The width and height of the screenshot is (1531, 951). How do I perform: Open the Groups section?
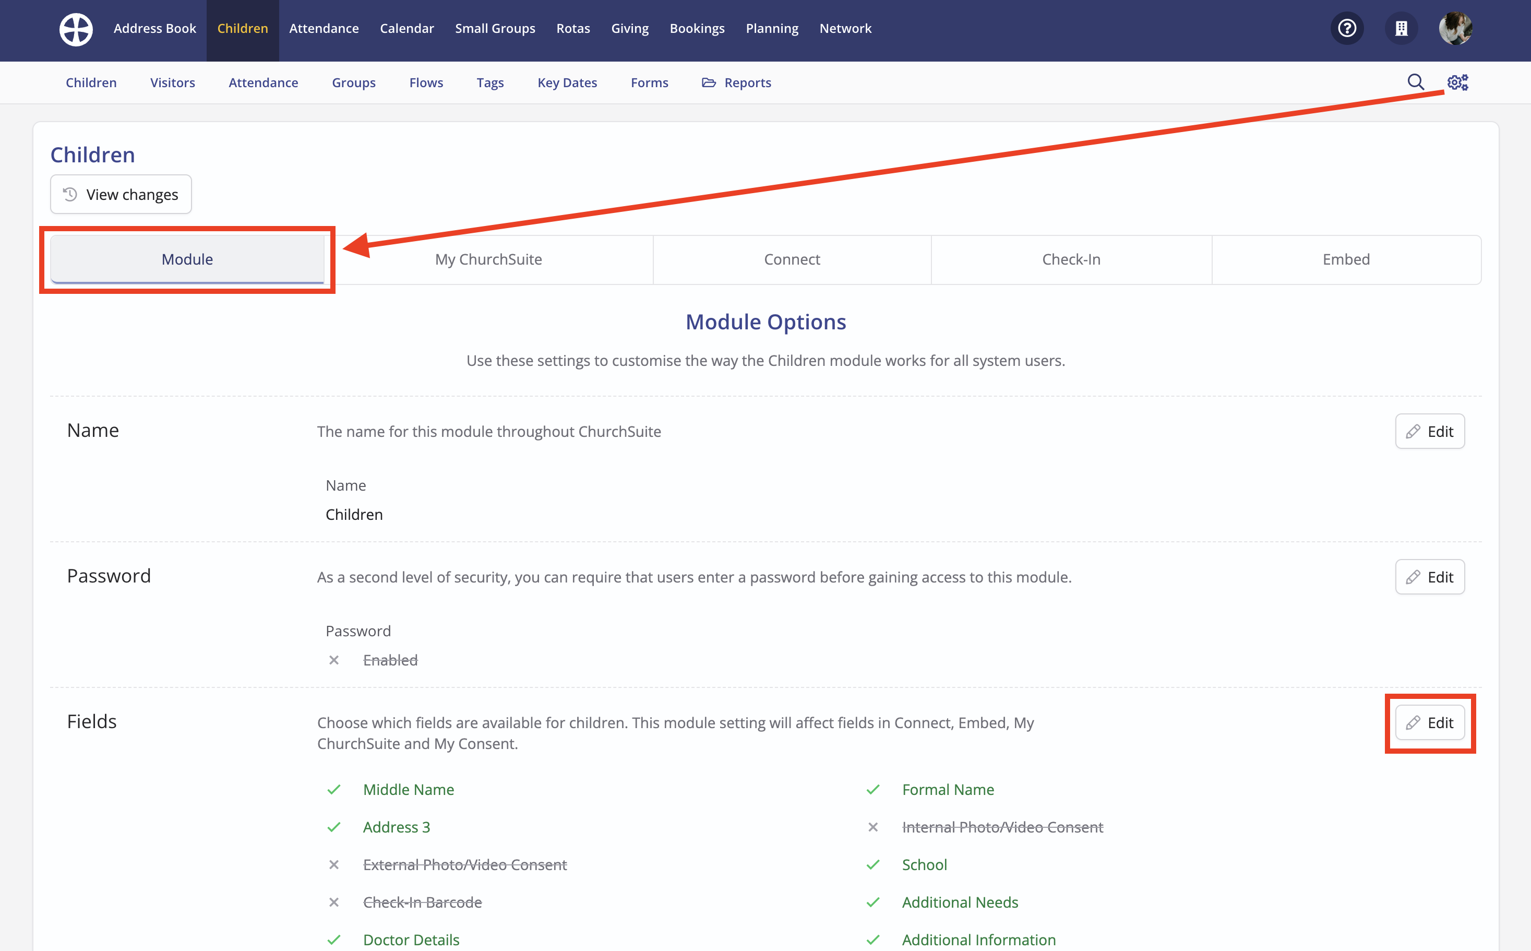[353, 82]
